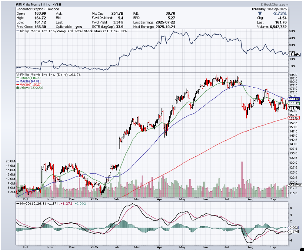This screenshot has width=304, height=251.
Task: Click the candlestick icon beside the Daily legend
Action: (18, 74)
